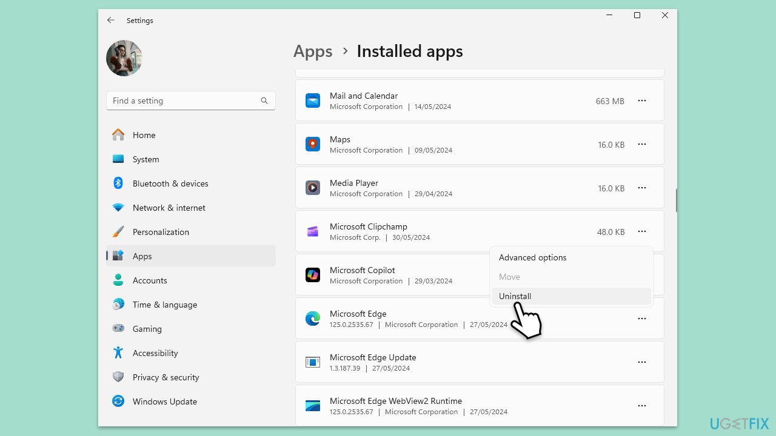Open more options for Microsoft Clipchamp
The width and height of the screenshot is (776, 436).
pos(642,231)
